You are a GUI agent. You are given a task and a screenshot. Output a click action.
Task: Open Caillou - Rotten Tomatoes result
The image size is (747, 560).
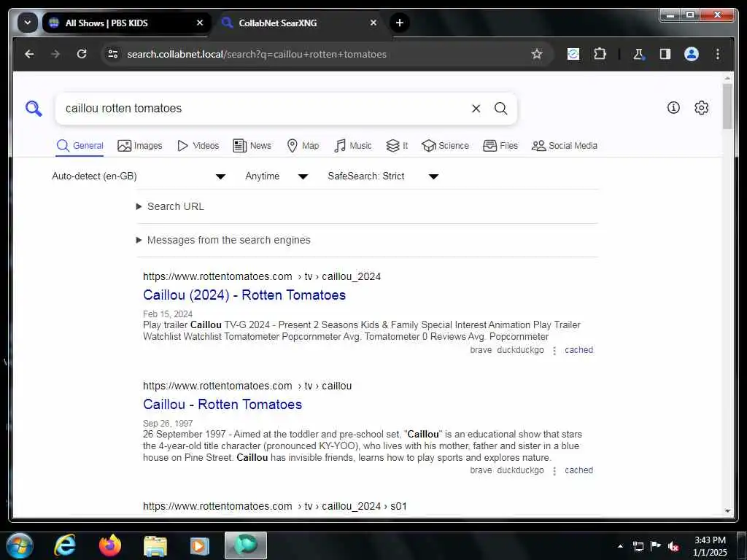(x=222, y=404)
